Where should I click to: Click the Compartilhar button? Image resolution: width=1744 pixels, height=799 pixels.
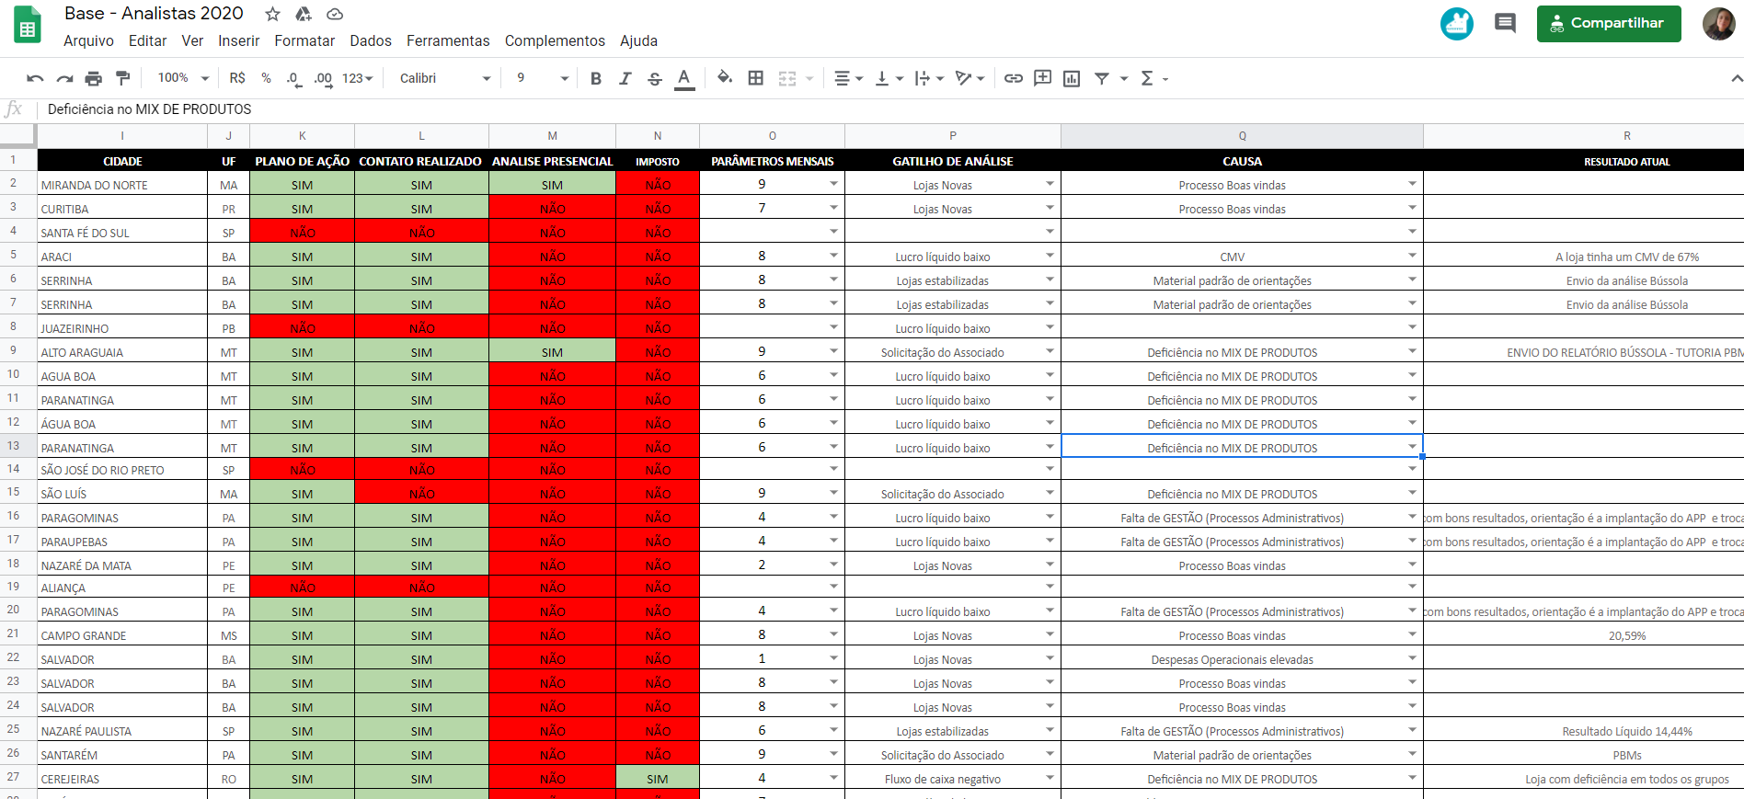(1608, 24)
